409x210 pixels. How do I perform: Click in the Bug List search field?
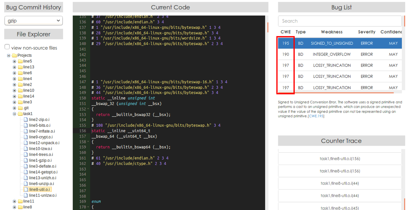[340, 21]
